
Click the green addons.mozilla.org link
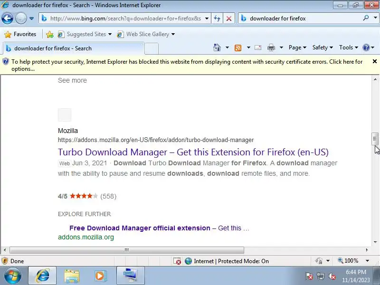tap(86, 237)
